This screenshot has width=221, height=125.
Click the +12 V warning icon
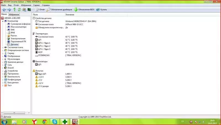coord(36,83)
